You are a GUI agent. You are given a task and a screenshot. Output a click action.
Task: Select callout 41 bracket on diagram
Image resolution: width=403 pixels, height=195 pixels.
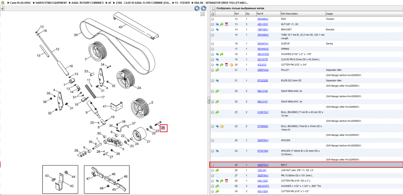coord(105,106)
